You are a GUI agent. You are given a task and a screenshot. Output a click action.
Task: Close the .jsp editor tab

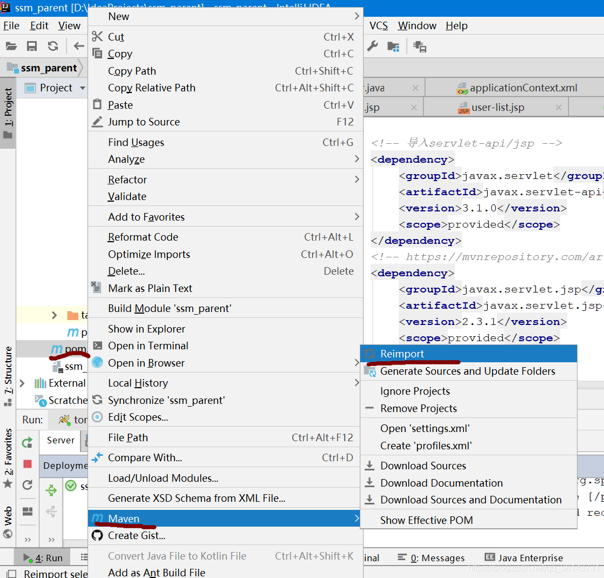[414, 108]
